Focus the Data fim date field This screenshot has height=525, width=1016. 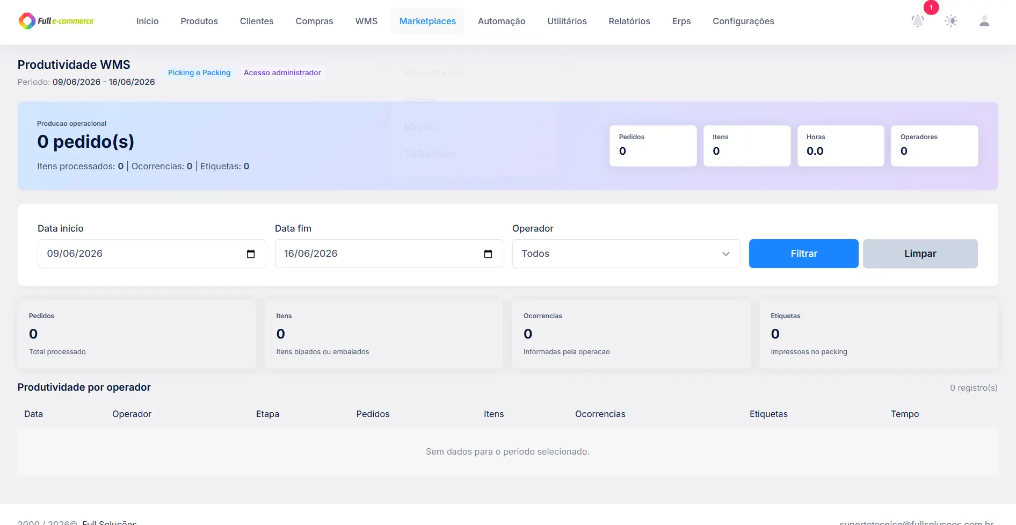pos(389,254)
